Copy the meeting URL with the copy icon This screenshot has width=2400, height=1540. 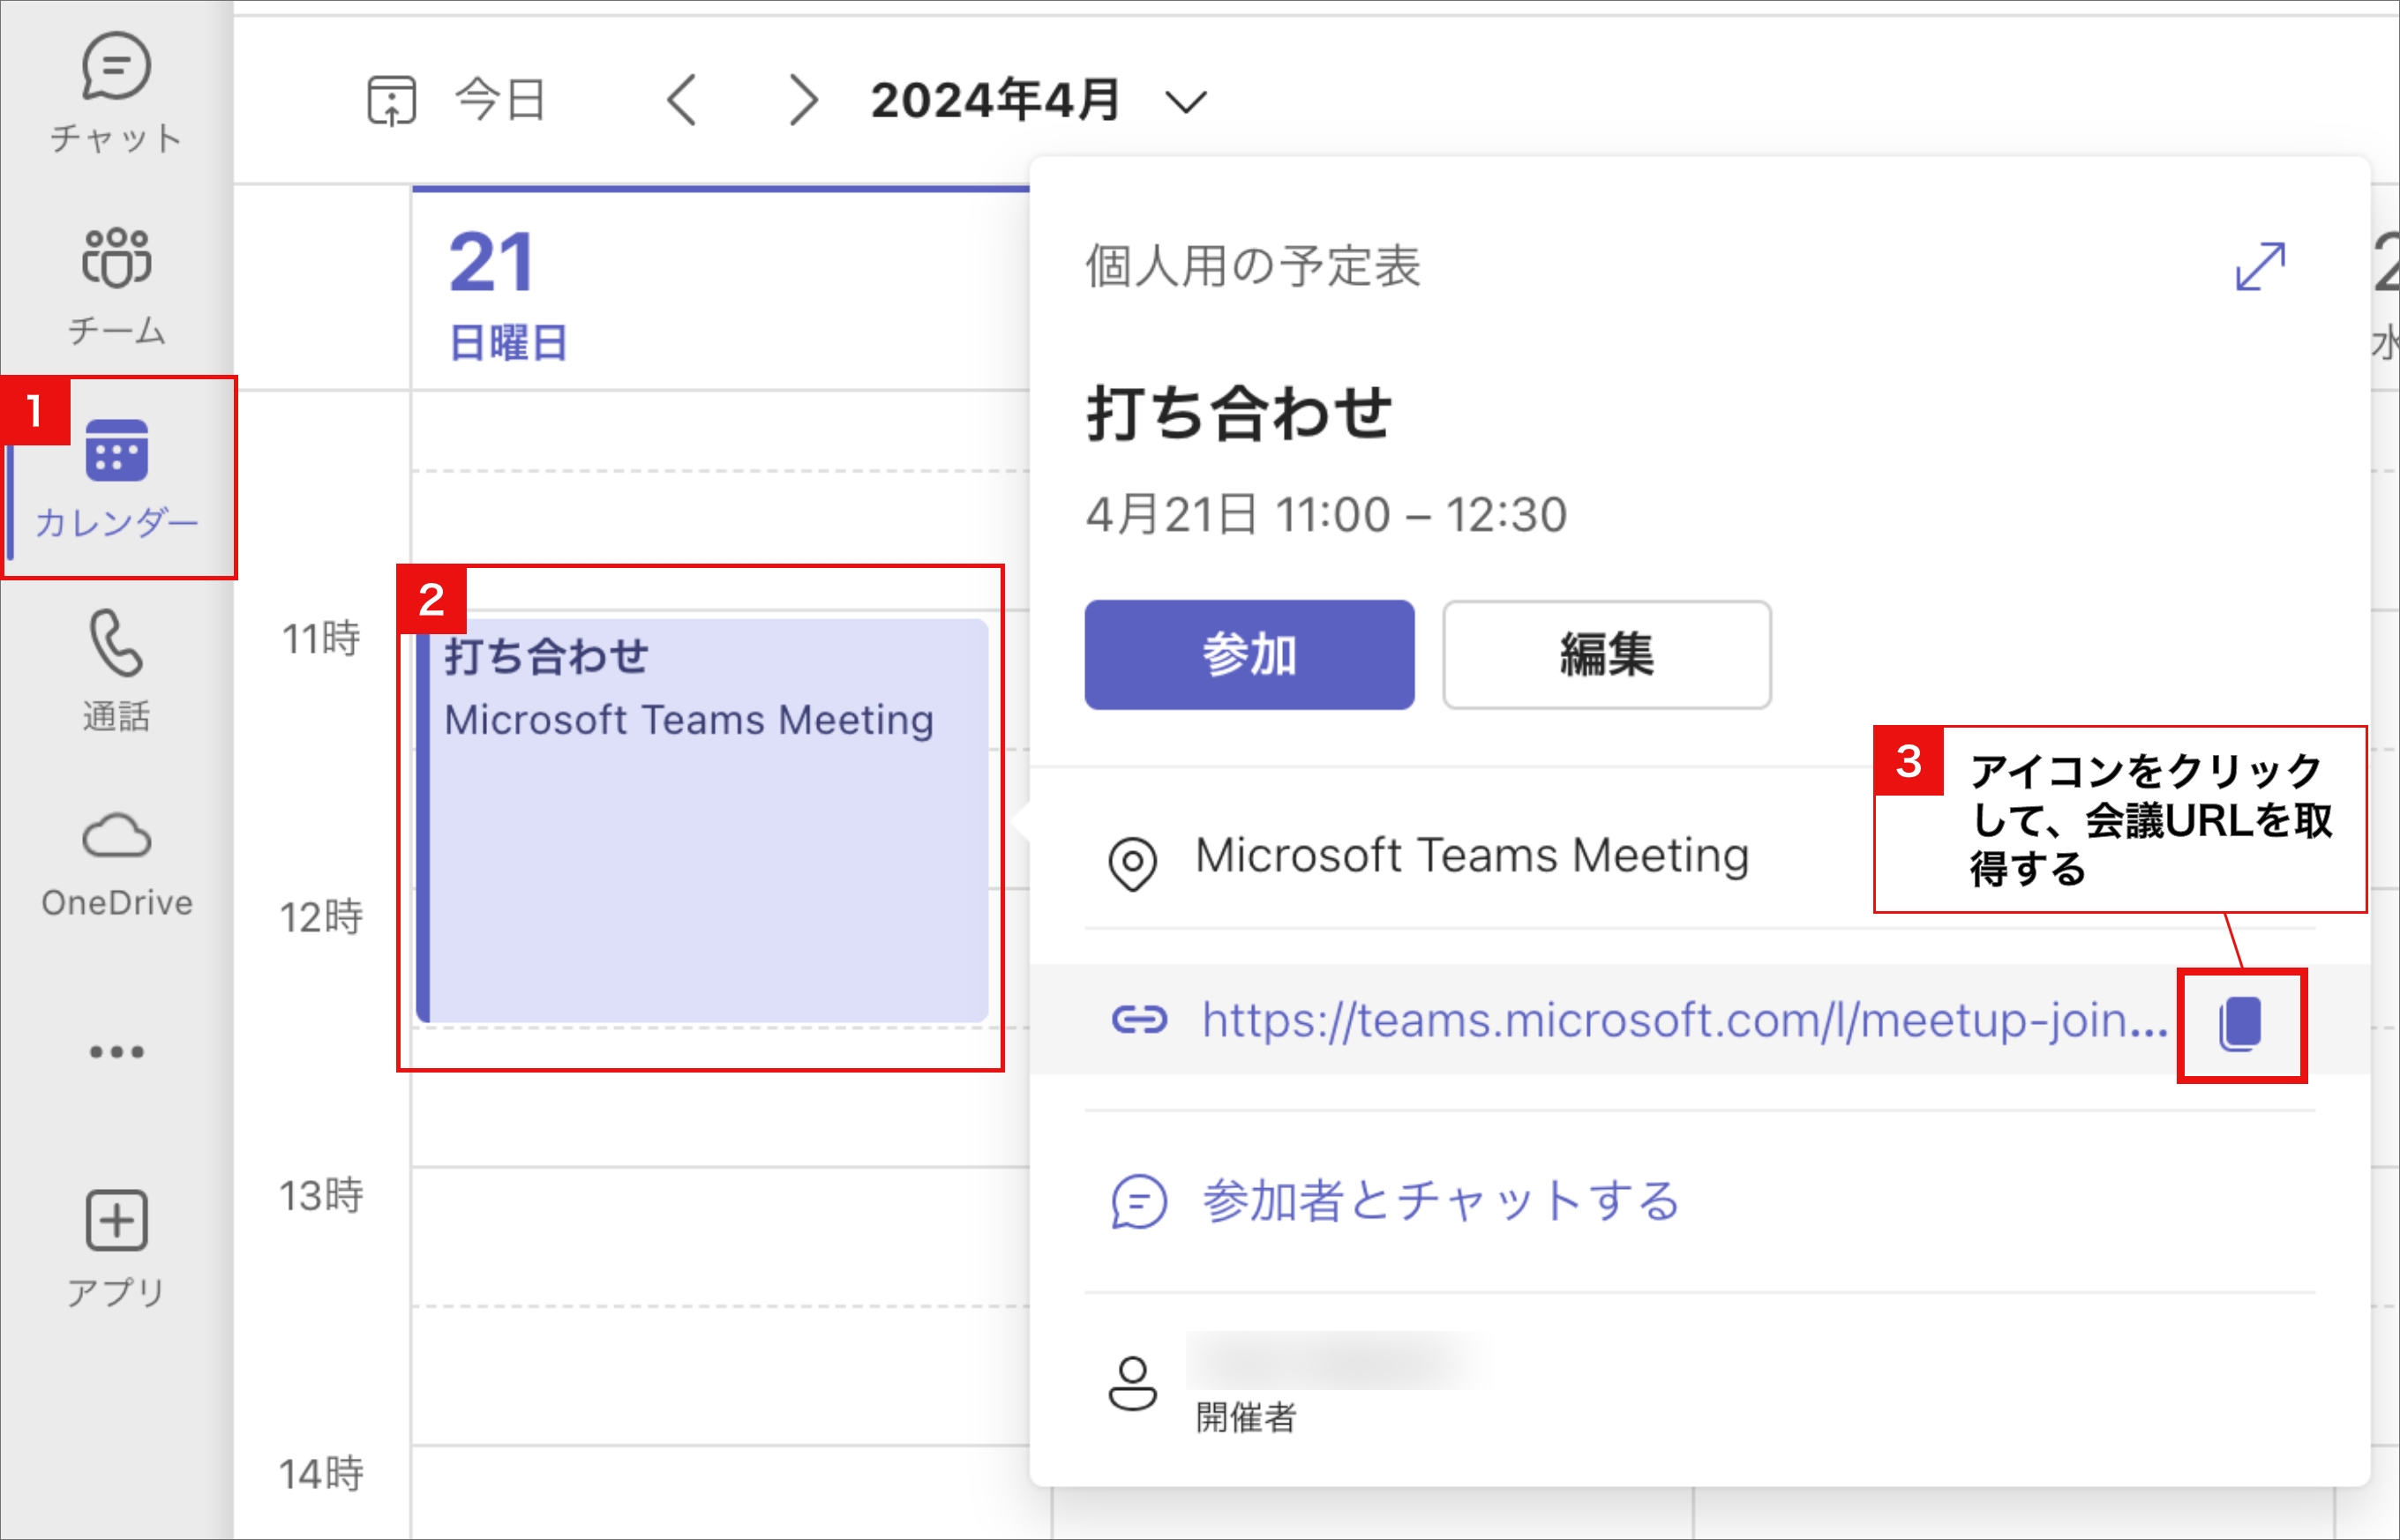tap(2240, 1023)
